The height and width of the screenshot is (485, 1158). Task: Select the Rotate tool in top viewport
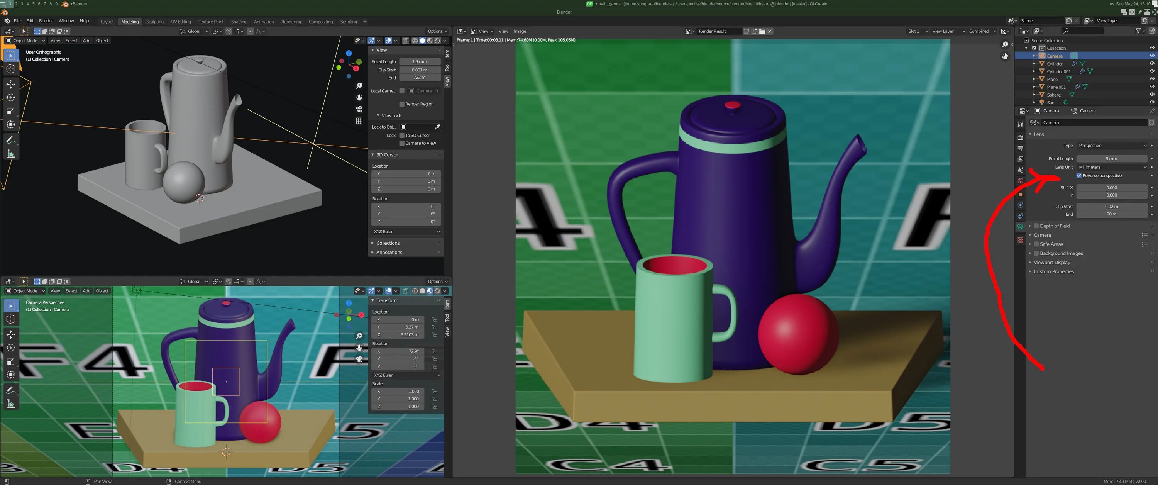click(11, 98)
